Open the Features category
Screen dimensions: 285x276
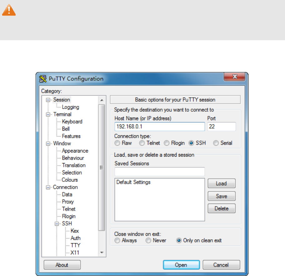pos(71,136)
